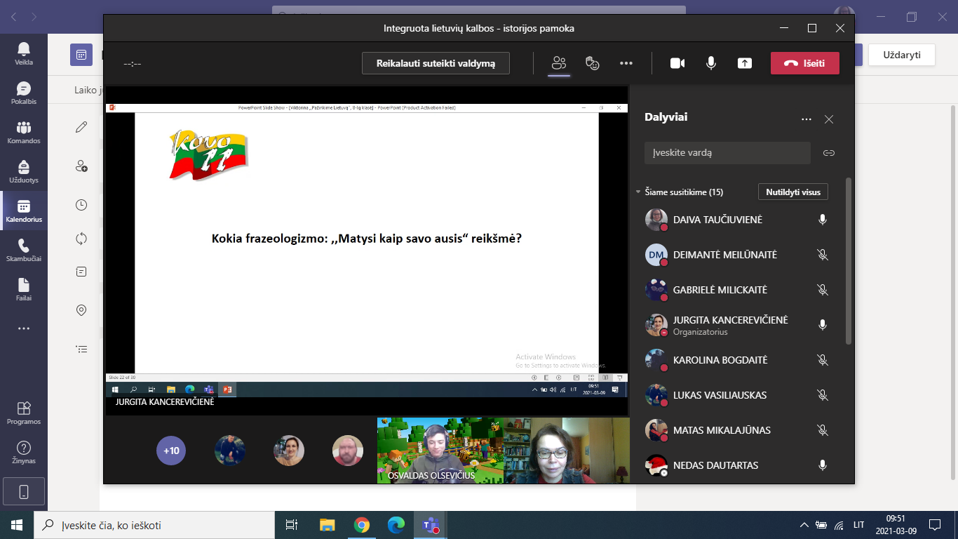Open Pokalbis chat section
Screen dimensions: 958x539
(24, 93)
